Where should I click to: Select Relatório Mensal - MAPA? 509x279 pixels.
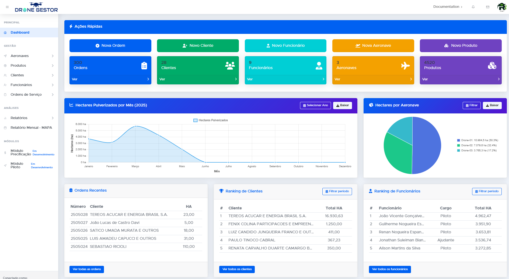(x=31, y=128)
